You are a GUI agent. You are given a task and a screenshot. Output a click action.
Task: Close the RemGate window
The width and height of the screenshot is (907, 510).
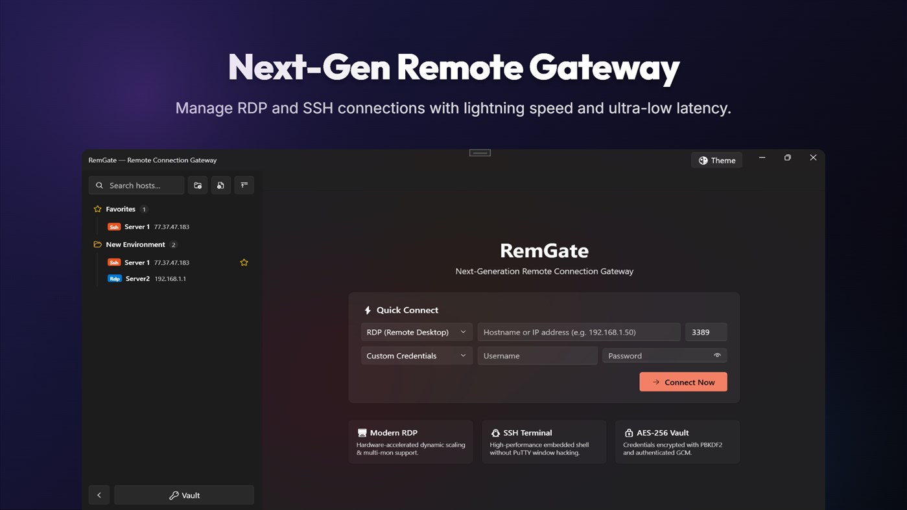point(813,157)
